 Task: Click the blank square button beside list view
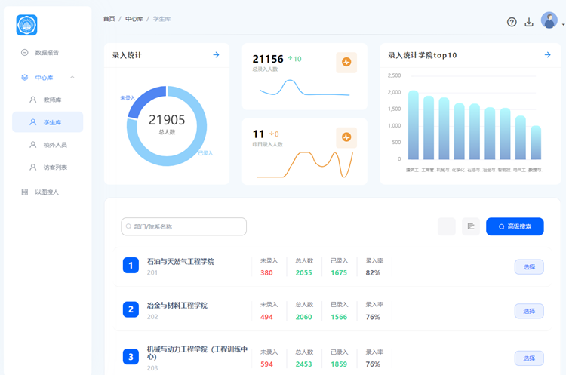point(447,226)
